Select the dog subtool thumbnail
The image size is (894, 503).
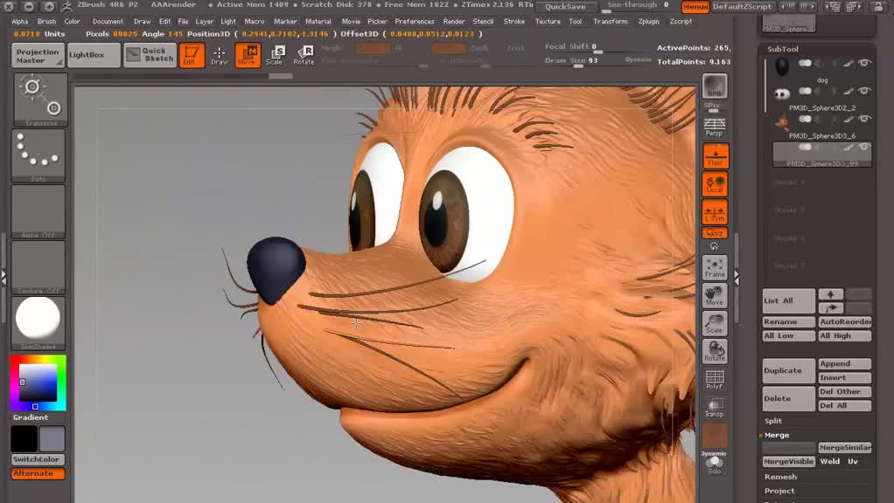coord(782,66)
